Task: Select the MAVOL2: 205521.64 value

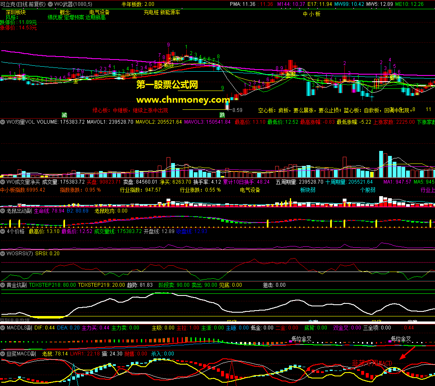Action: (x=159, y=122)
